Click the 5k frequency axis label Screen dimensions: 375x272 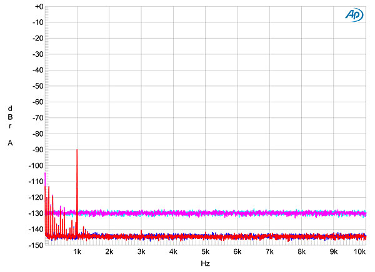click(206, 252)
